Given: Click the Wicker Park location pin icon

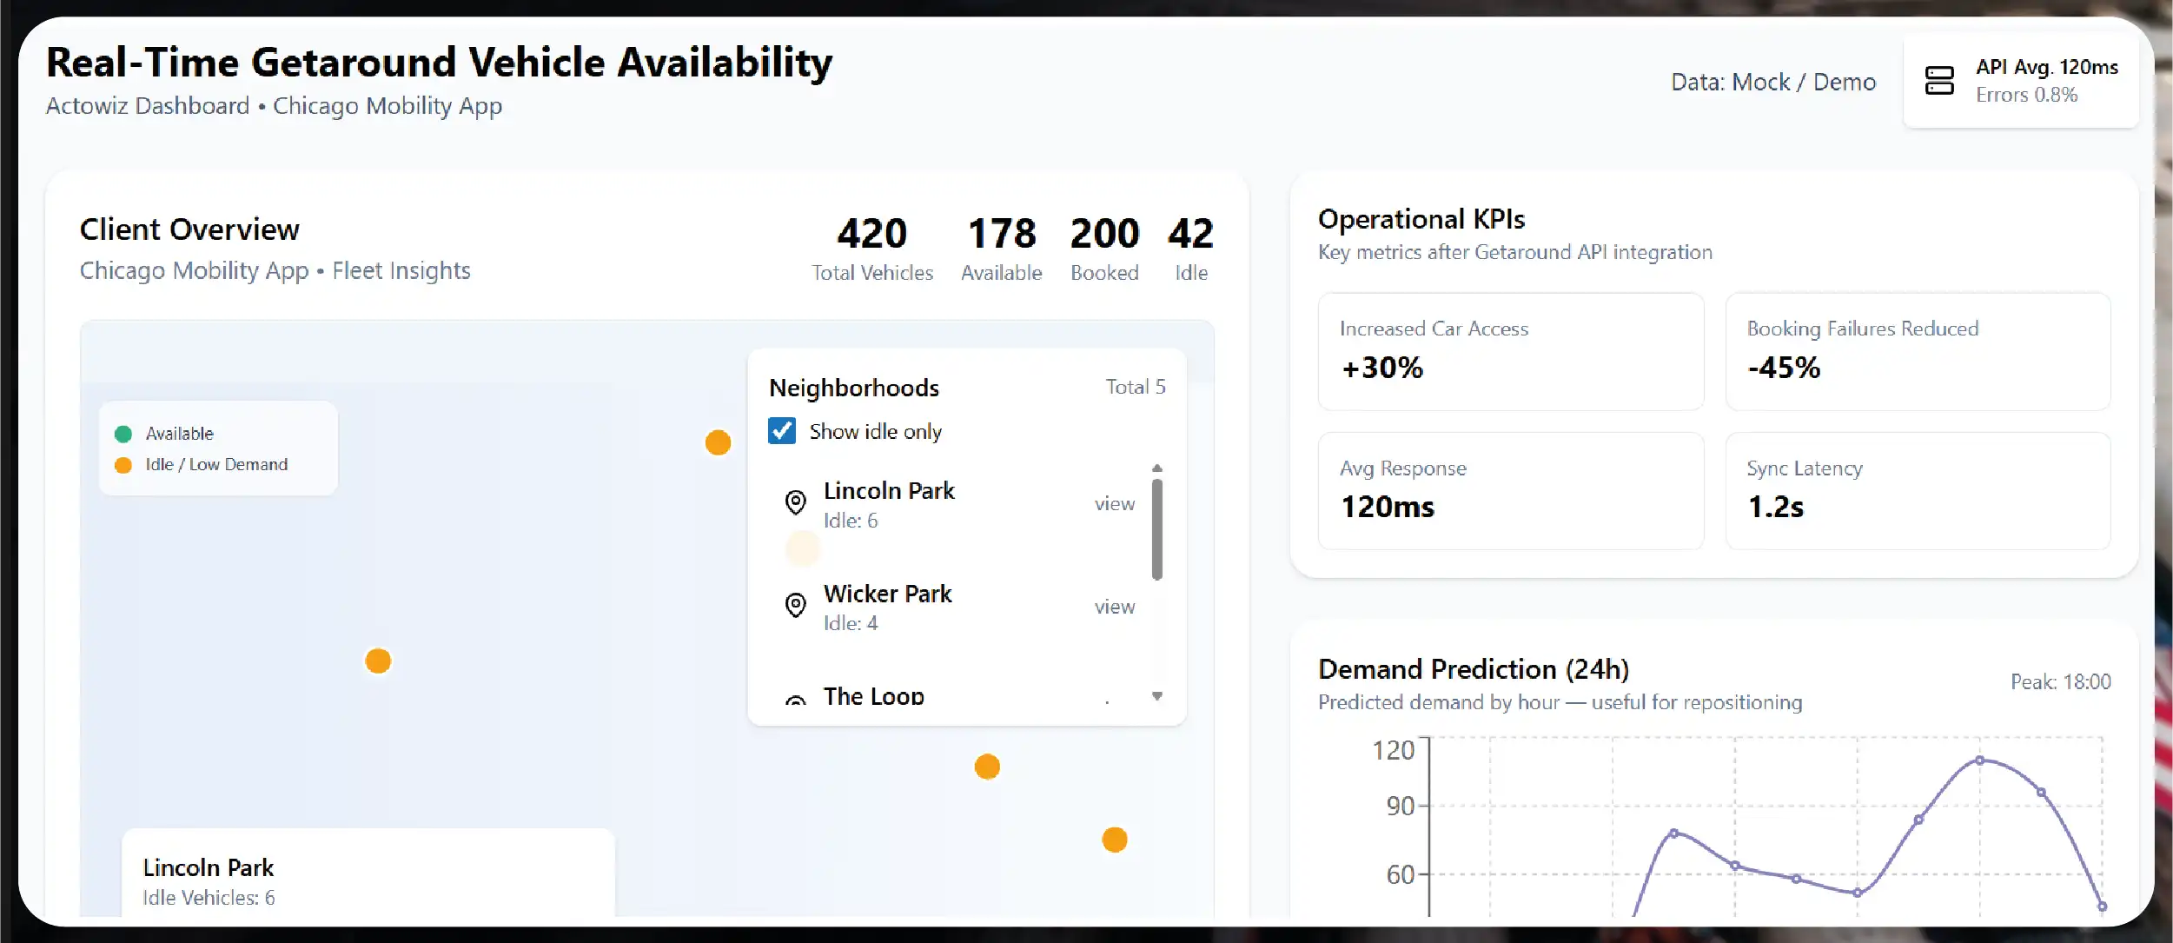Looking at the screenshot, I should pos(795,605).
